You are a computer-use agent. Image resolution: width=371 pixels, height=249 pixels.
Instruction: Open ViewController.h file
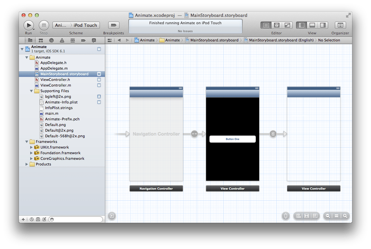(62, 80)
